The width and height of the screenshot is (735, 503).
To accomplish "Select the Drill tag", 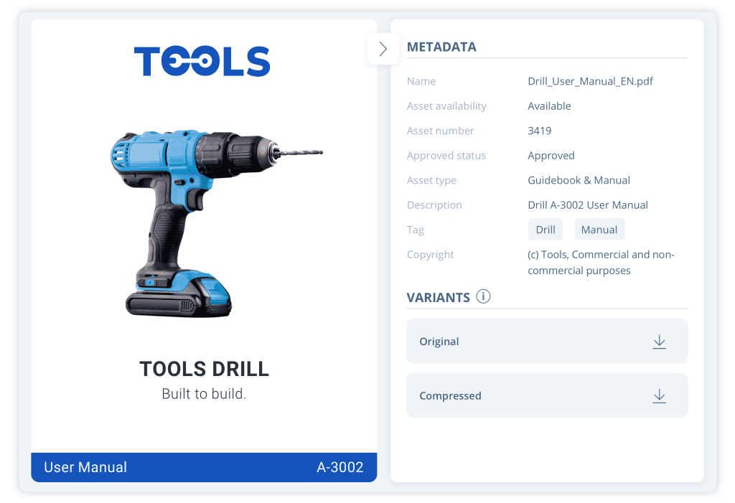I will point(546,230).
